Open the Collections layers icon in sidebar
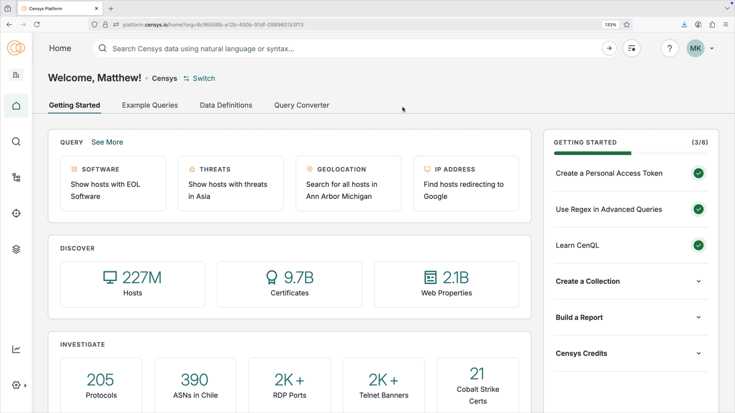 (16, 250)
